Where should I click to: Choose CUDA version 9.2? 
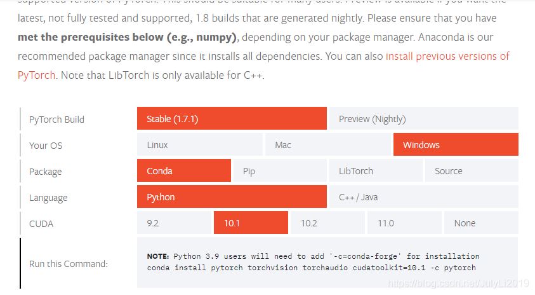coord(174,223)
